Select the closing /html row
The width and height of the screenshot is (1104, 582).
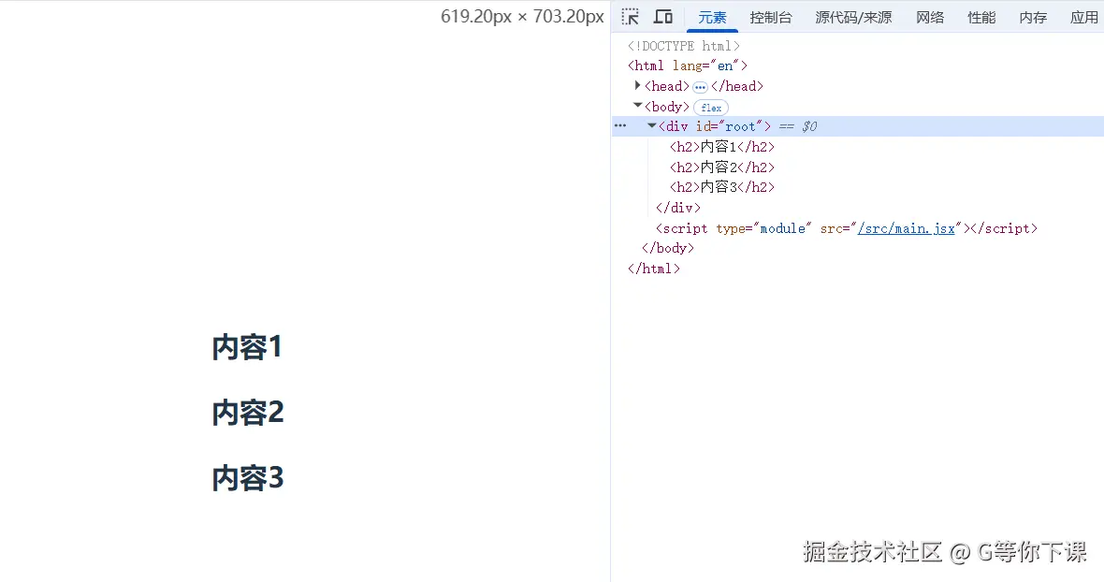(653, 269)
